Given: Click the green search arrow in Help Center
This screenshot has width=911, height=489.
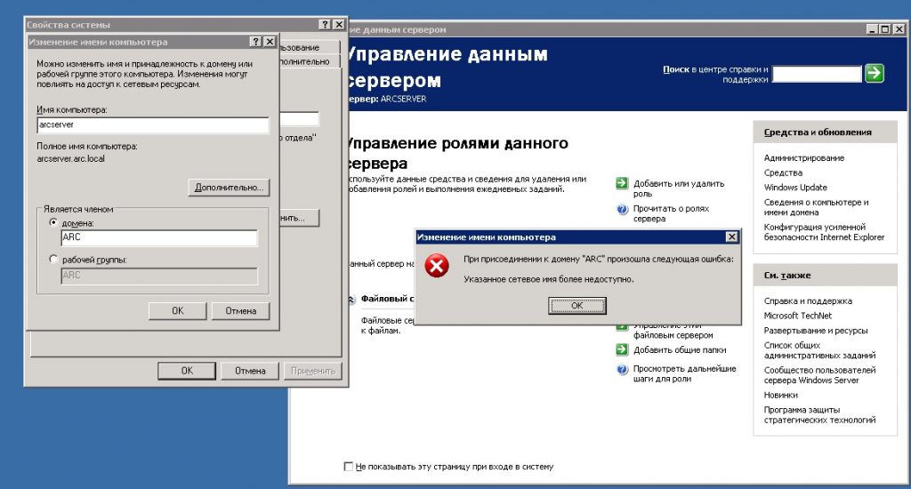Looking at the screenshot, I should coord(875,73).
